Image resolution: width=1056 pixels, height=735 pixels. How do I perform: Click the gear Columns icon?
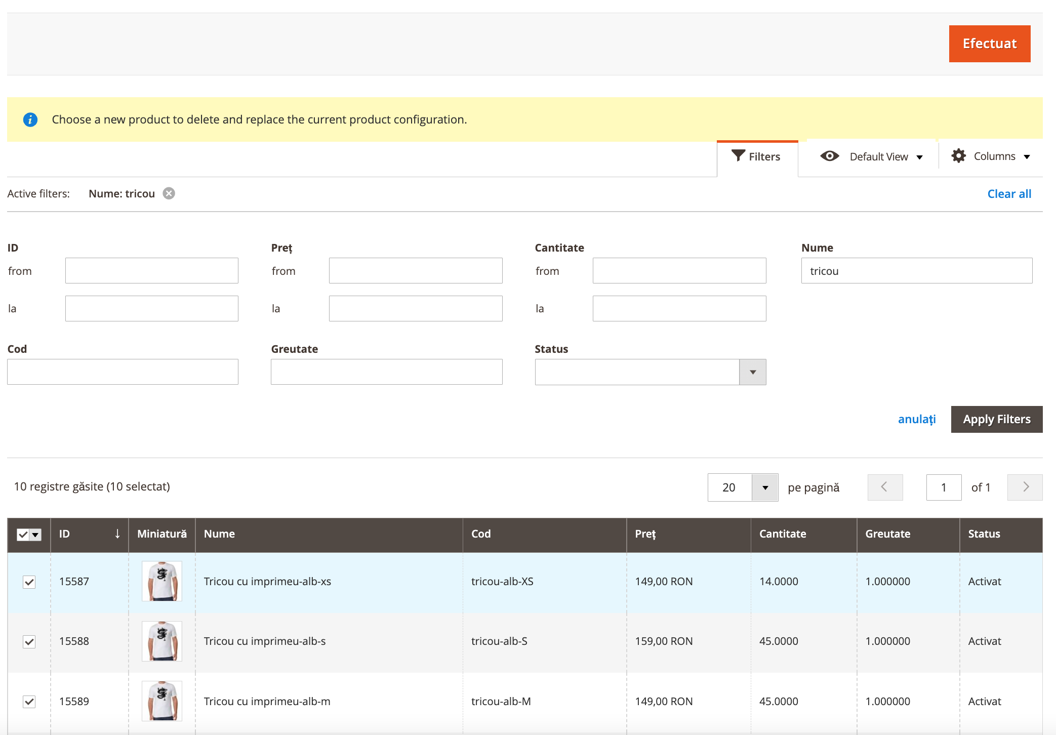(958, 156)
